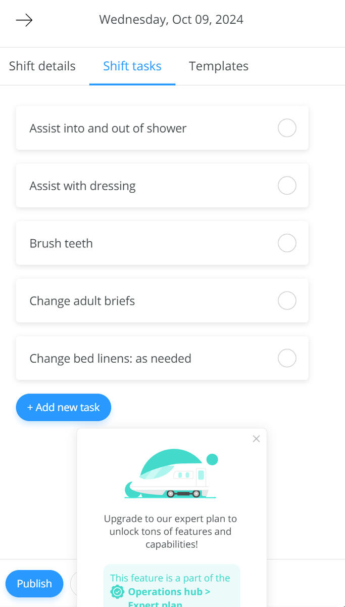
Task: Select the Shift tasks tab
Action: (132, 66)
